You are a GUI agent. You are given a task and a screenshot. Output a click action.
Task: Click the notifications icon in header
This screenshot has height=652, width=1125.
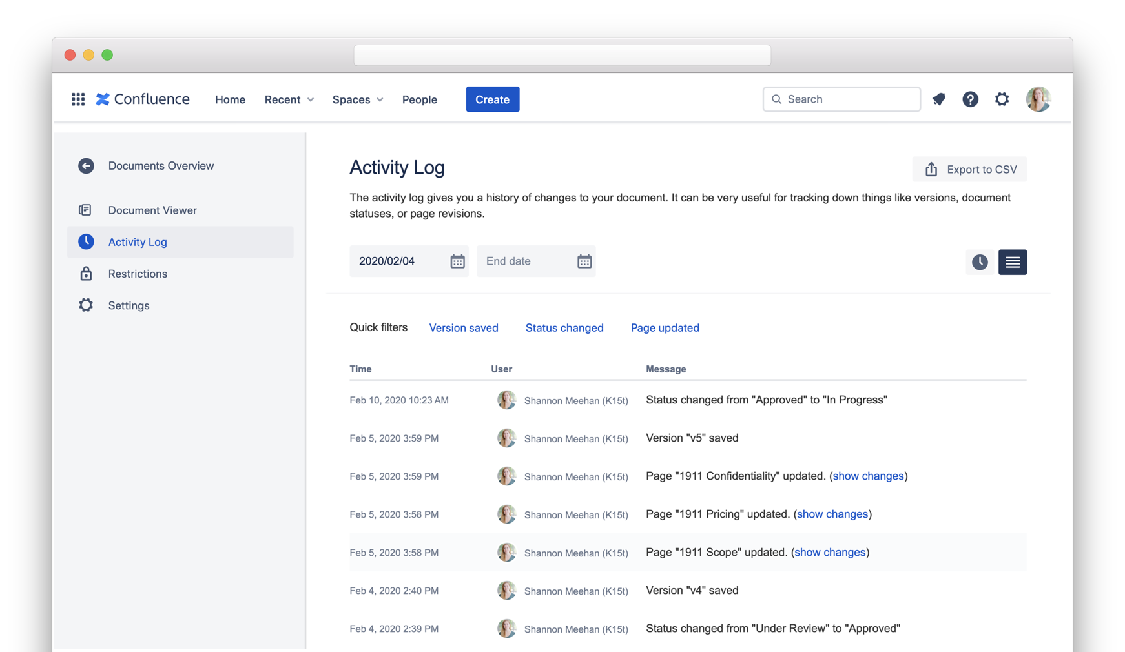click(x=938, y=99)
